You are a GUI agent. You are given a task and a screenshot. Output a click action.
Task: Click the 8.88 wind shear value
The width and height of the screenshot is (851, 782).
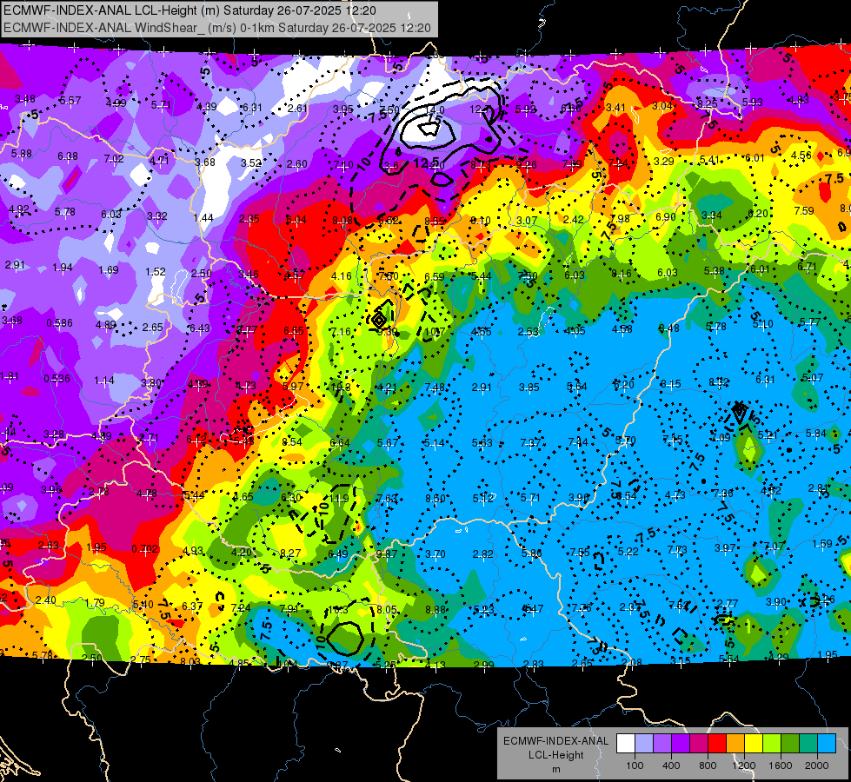435,609
